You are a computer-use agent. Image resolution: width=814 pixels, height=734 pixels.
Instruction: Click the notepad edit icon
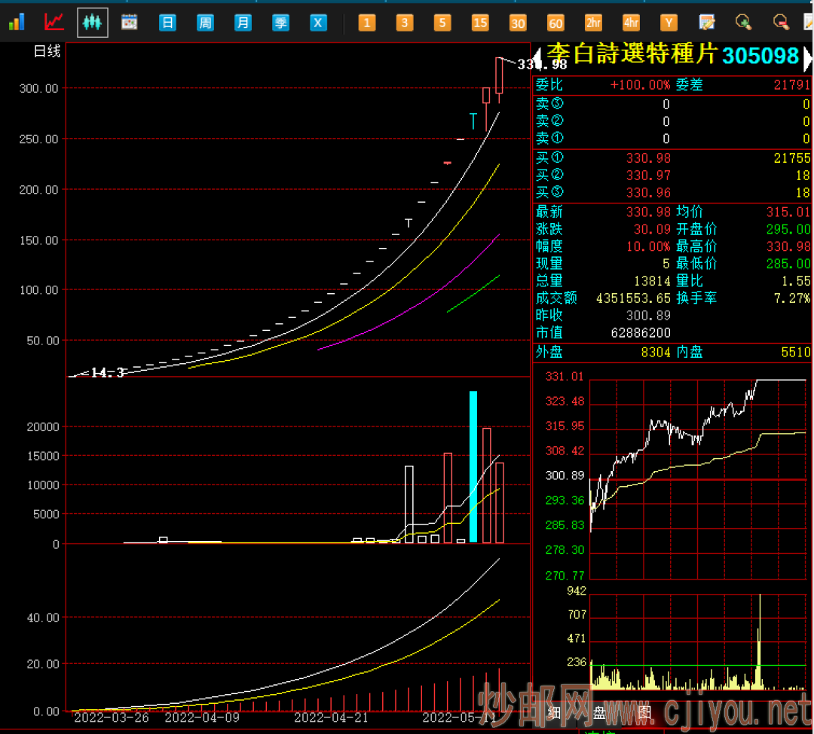tap(707, 23)
